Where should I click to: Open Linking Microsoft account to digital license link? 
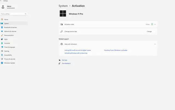tap(78, 50)
